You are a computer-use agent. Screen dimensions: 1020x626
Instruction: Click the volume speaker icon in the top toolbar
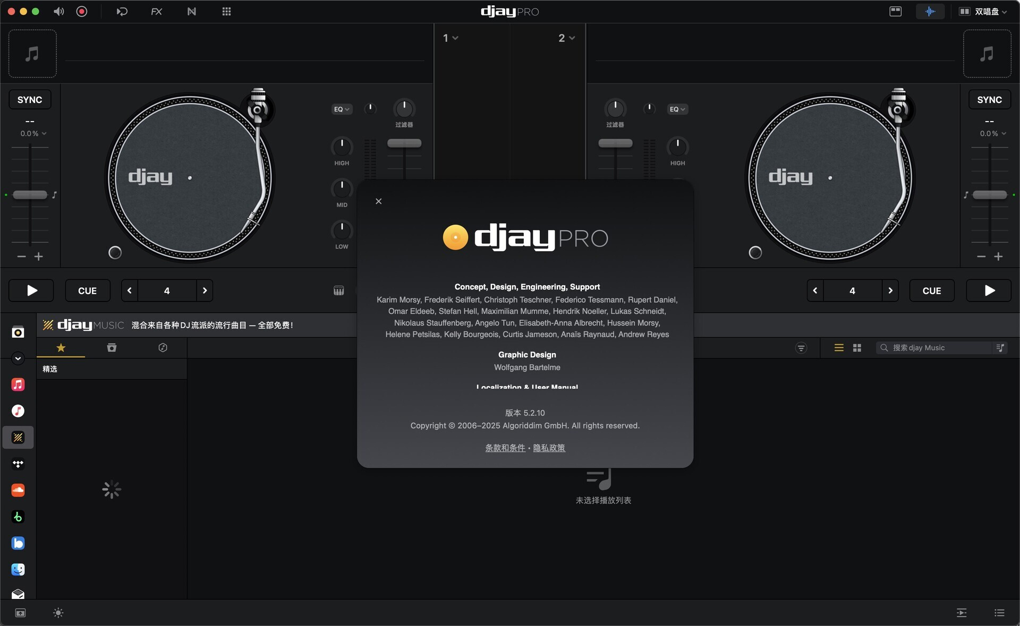58,12
